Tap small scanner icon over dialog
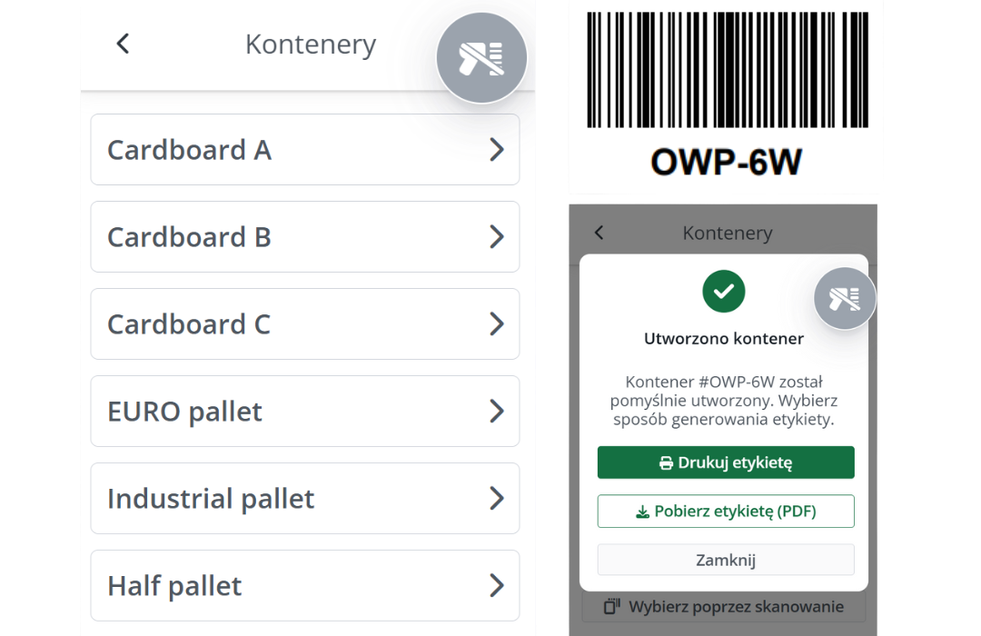Viewport: 981px width, 636px height. [845, 298]
